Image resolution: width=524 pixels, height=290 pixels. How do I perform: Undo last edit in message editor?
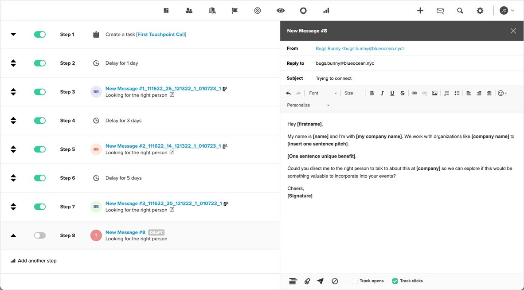pyautogui.click(x=289, y=93)
